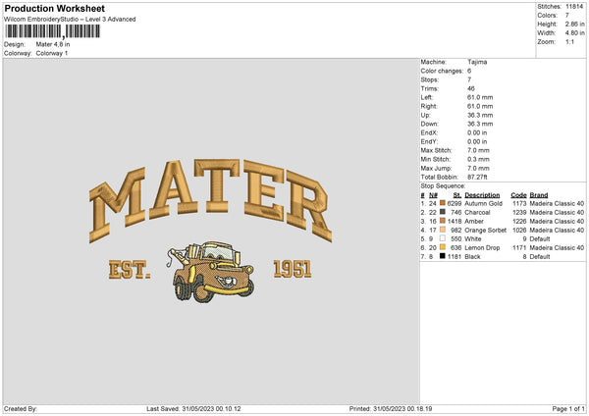Click the Zoom value 1:1
The width and height of the screenshot is (589, 416).
pos(569,41)
